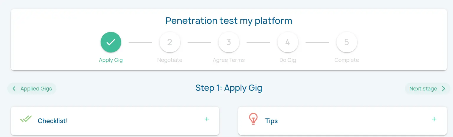Click the Step 1: Apply Gig heading
The width and height of the screenshot is (453, 137).
pos(229,88)
